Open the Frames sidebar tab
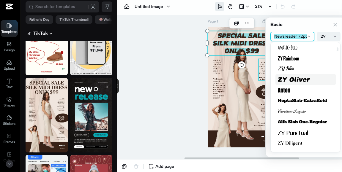342x172 pixels. click(x=9, y=139)
